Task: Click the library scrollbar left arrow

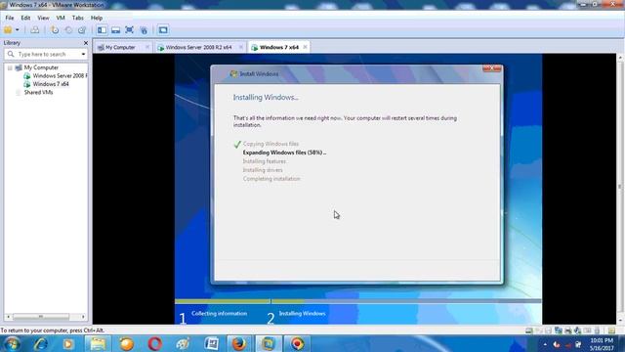Action: pos(9,317)
